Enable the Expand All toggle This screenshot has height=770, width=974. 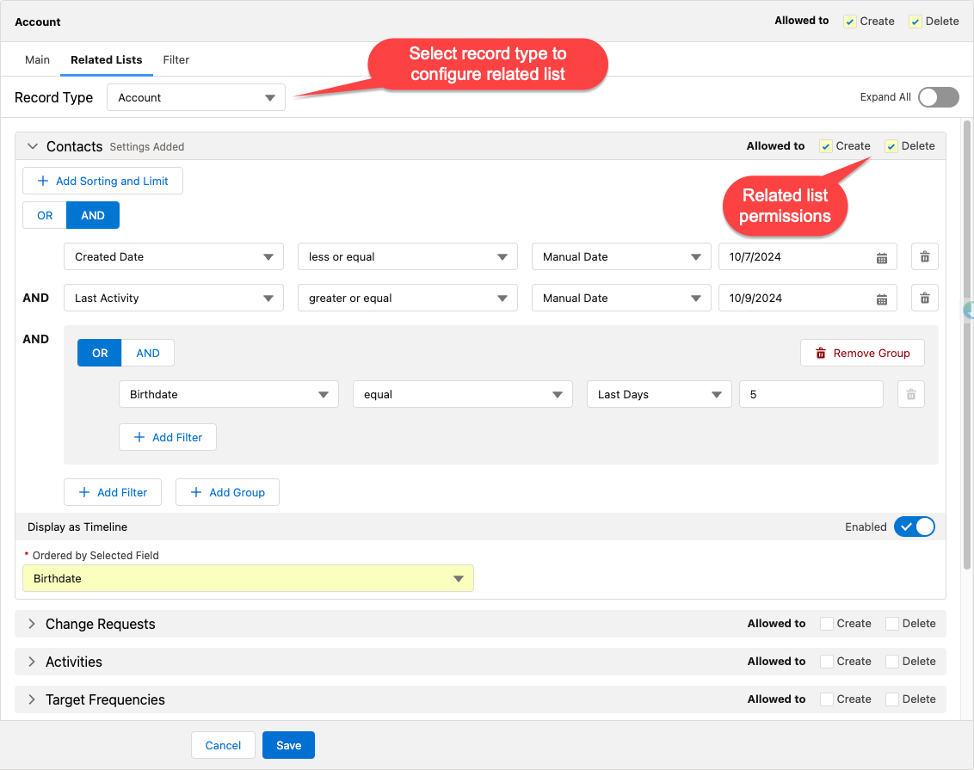[x=938, y=97]
